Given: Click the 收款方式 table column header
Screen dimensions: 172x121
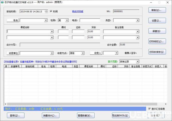Looking at the screenshot, I should pos(147,66).
